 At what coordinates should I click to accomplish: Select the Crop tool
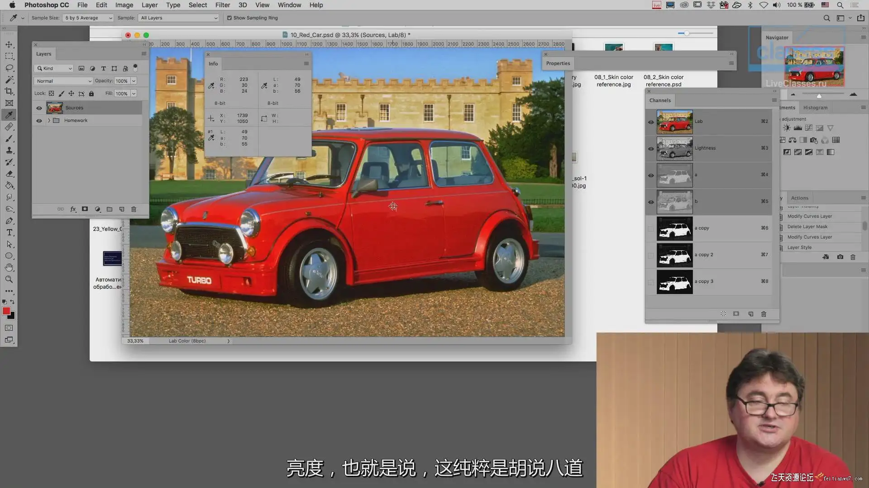click(9, 91)
